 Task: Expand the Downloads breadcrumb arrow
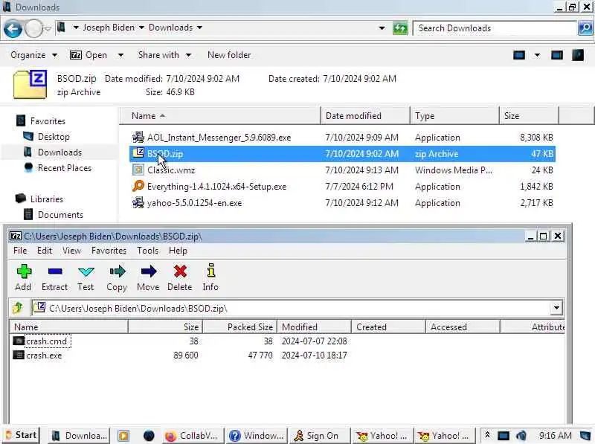[x=199, y=28]
